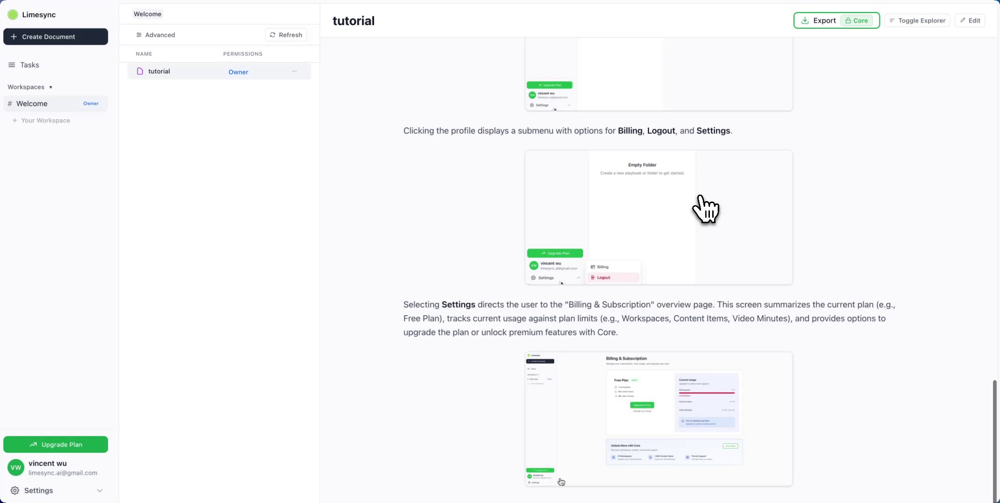
Task: Click the plus icon beside Your Workspace
Action: pyautogui.click(x=15, y=121)
